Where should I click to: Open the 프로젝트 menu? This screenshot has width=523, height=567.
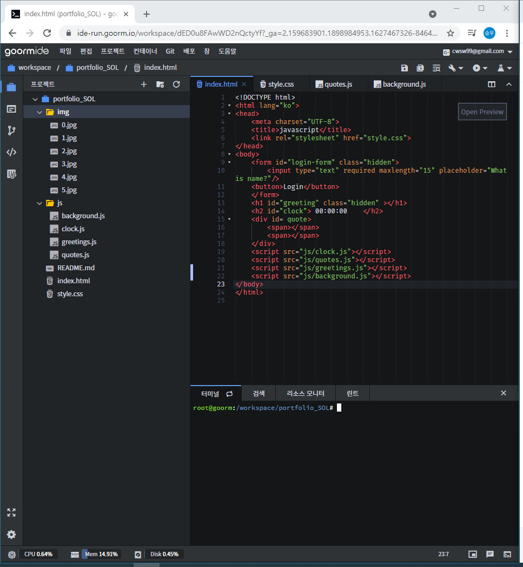click(x=112, y=51)
